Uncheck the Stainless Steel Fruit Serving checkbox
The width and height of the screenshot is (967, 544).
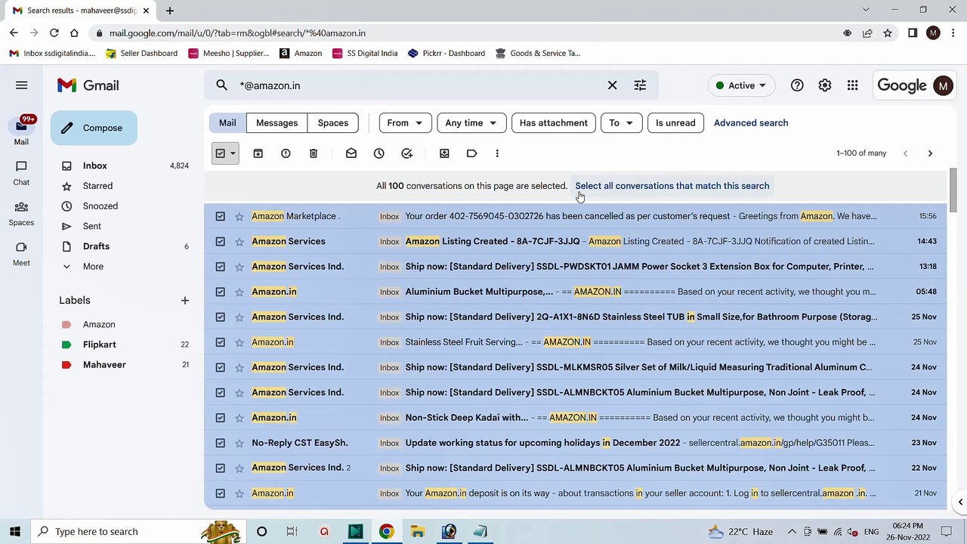point(220,342)
